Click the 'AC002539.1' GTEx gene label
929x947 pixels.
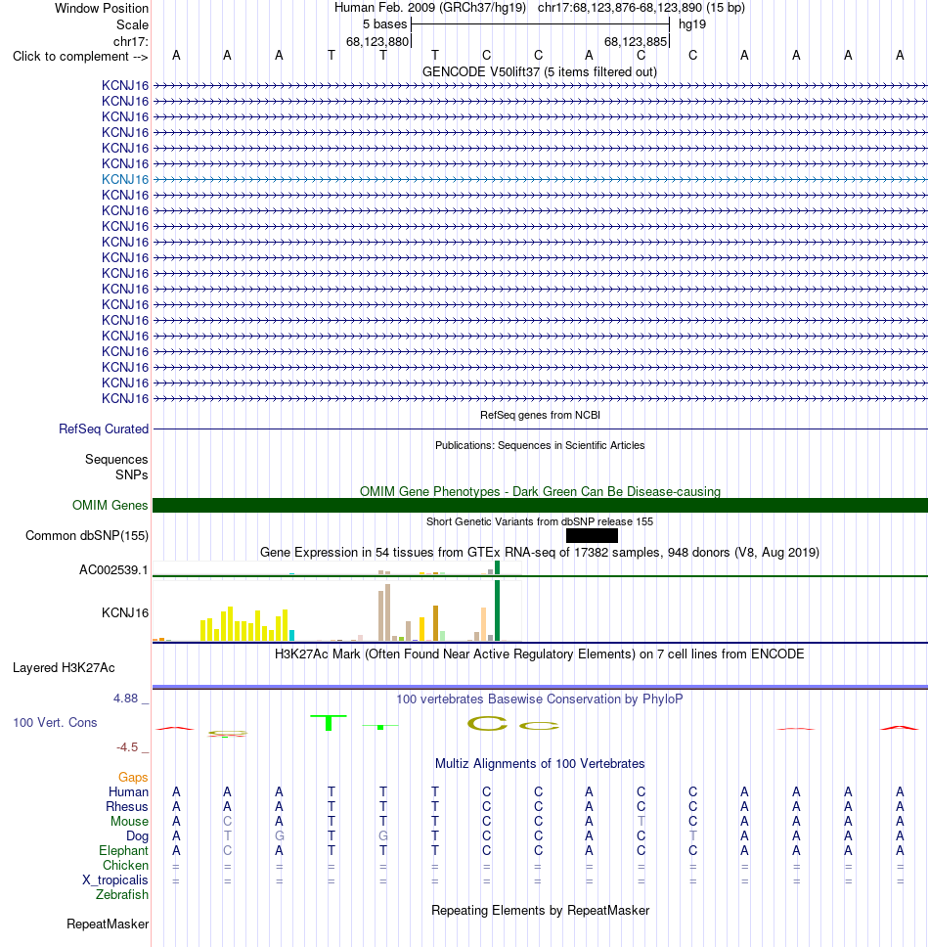pyautogui.click(x=113, y=570)
